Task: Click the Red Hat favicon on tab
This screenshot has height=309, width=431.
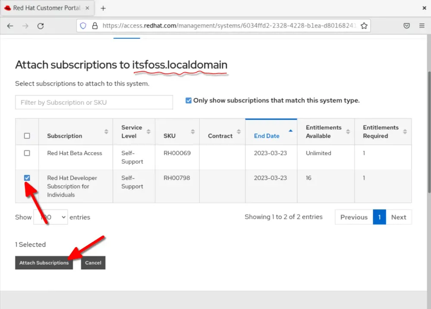Action: click(x=8, y=8)
